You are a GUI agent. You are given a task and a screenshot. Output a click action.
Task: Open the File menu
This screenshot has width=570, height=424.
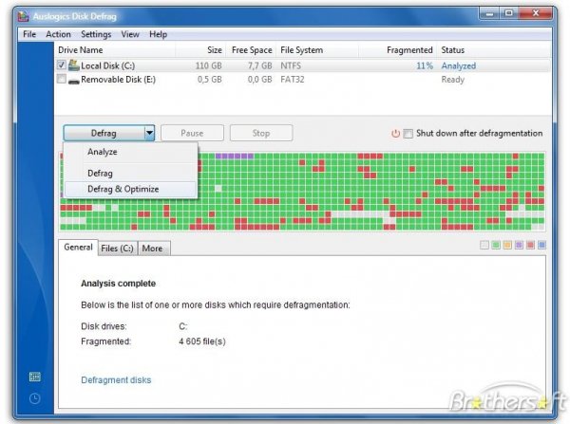29,34
